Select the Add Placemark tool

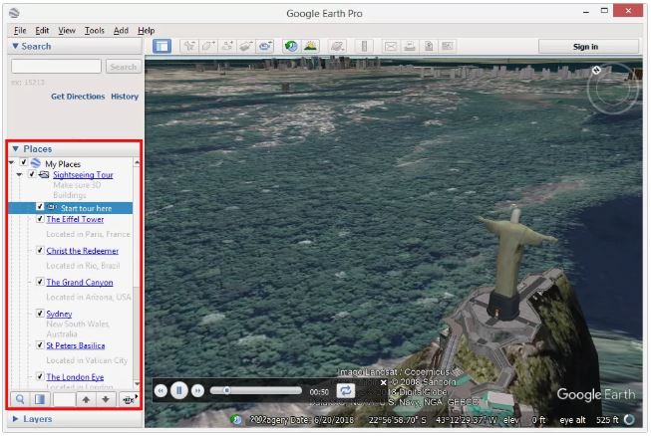pos(189,46)
